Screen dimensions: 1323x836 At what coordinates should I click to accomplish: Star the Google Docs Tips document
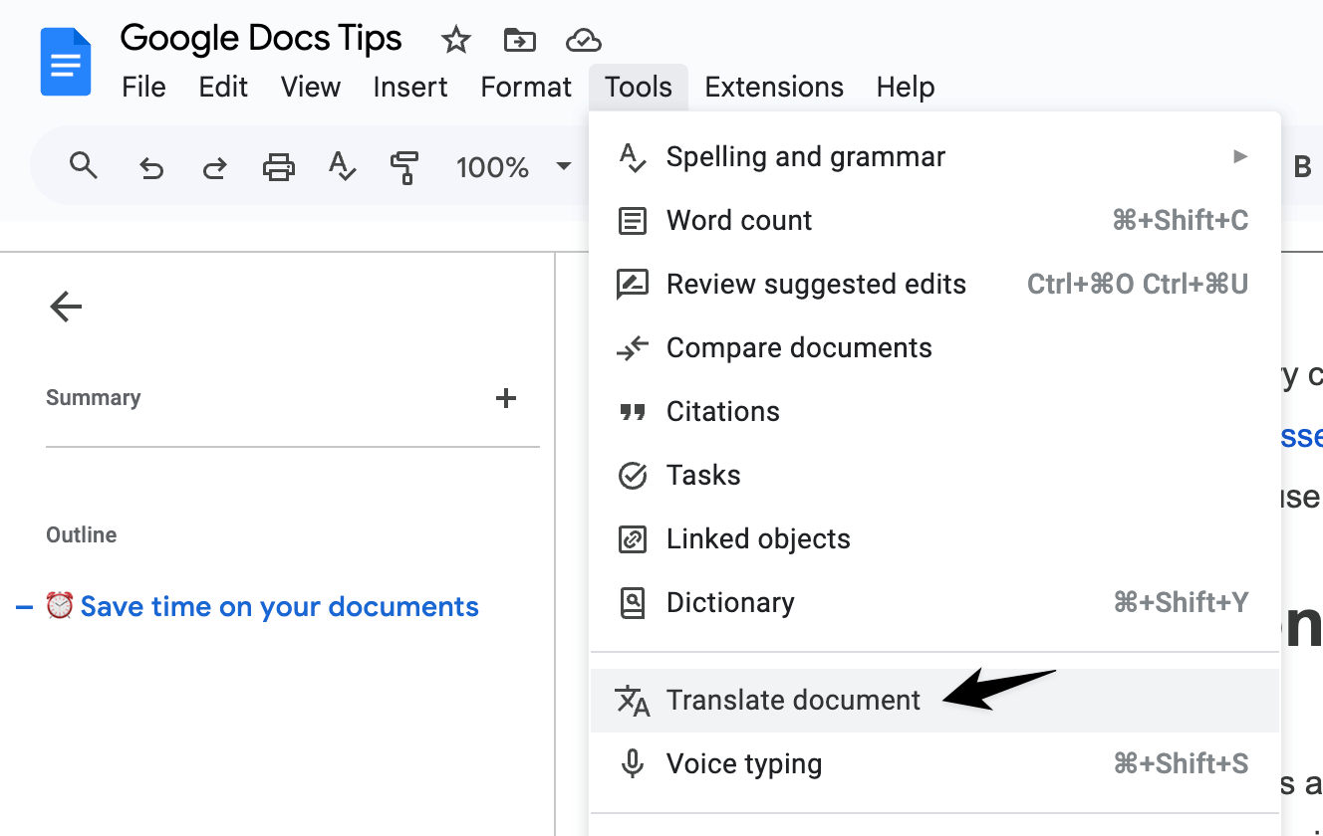click(x=455, y=40)
